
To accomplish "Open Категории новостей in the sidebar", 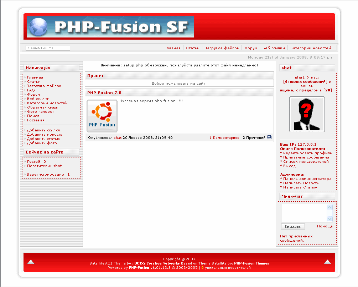I will point(47,103).
